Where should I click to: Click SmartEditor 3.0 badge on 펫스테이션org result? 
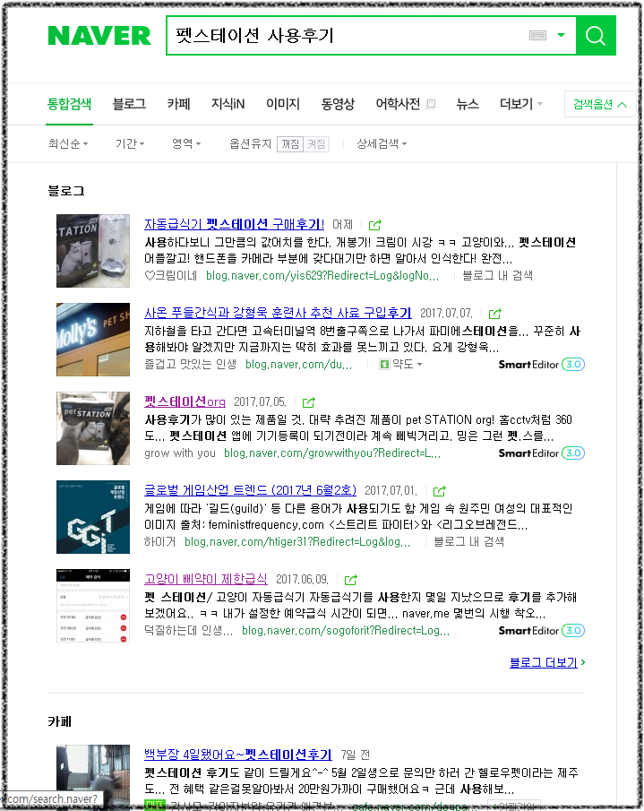point(541,453)
